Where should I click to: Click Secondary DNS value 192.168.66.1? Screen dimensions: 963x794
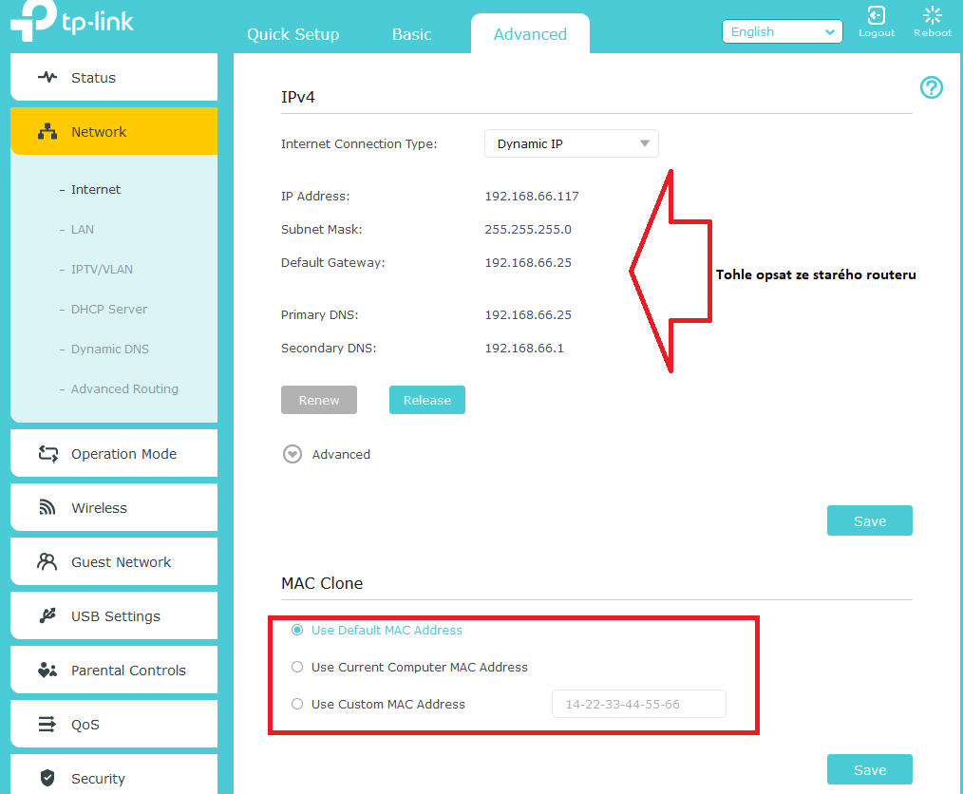click(x=524, y=348)
